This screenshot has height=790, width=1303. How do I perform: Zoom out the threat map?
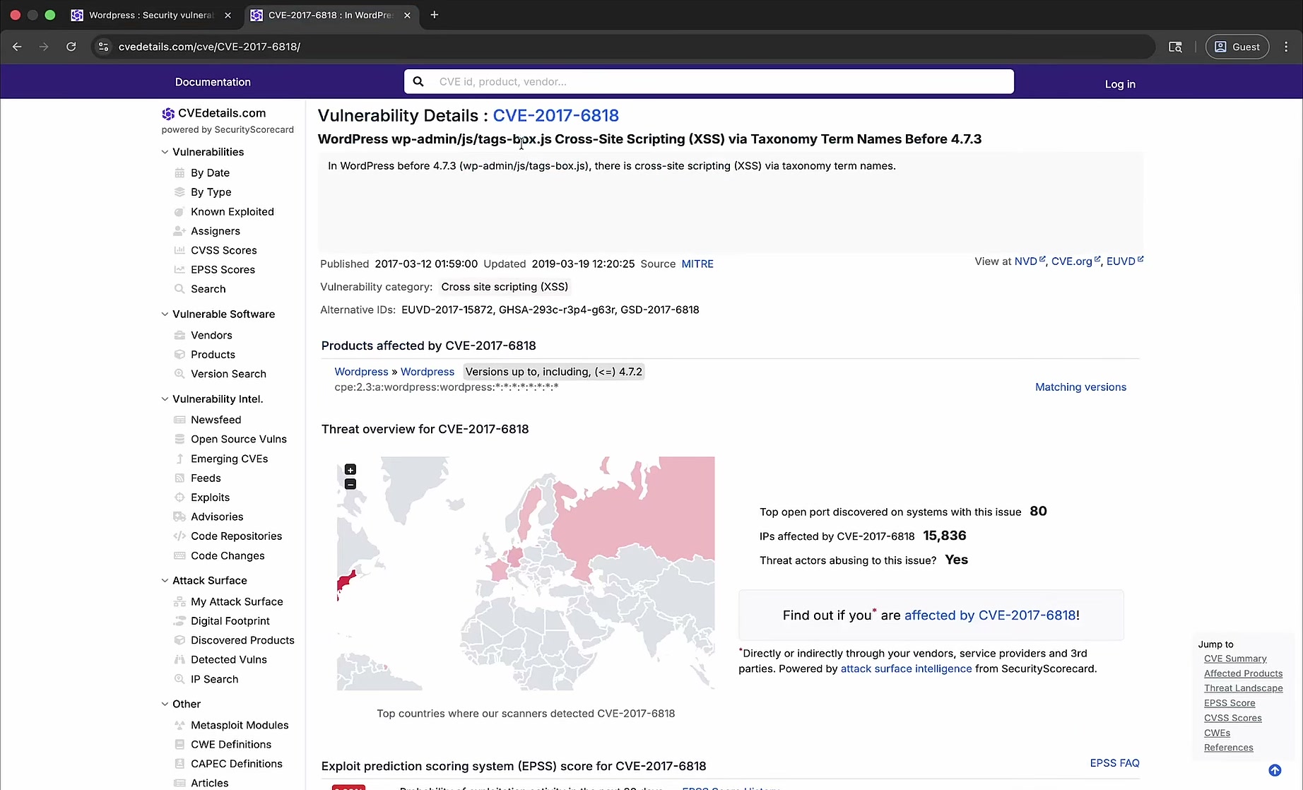[x=350, y=484]
